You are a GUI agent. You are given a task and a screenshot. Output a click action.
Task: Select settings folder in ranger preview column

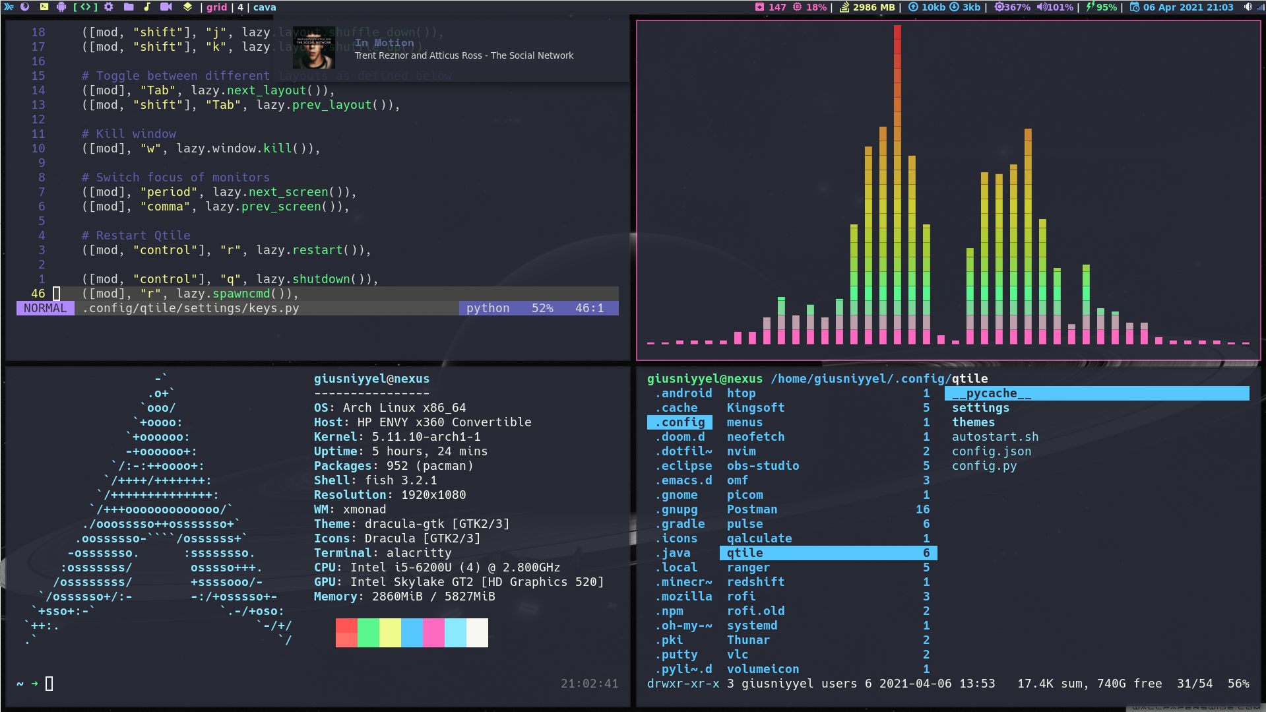click(x=980, y=408)
